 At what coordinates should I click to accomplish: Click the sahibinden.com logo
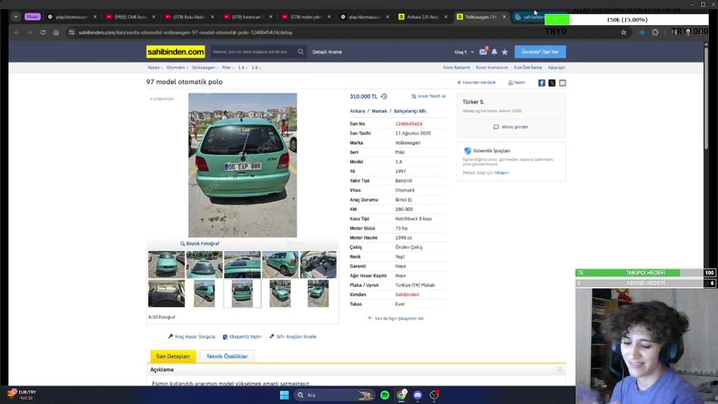(x=176, y=52)
